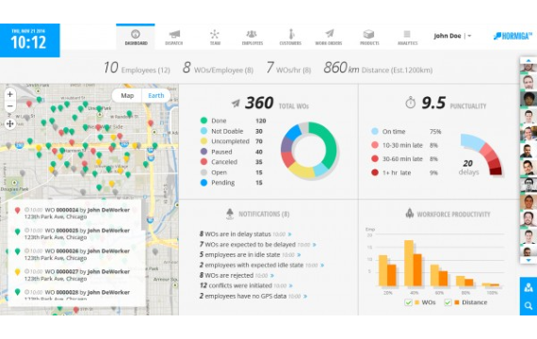
Task: Toggle the Distance checkbox in productivity chart
Action: 447,302
